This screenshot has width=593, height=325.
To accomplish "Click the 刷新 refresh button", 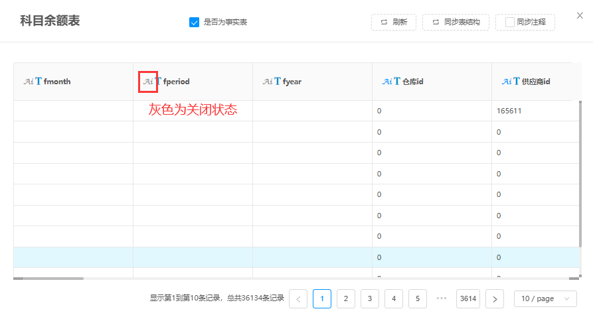I will [393, 22].
